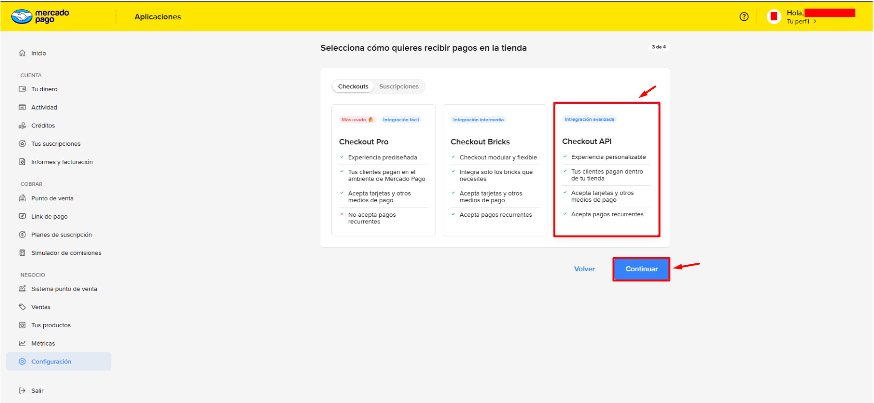874x403 pixels.
Task: Click the Simulador de comisiones calculator icon
Action: pyautogui.click(x=22, y=253)
